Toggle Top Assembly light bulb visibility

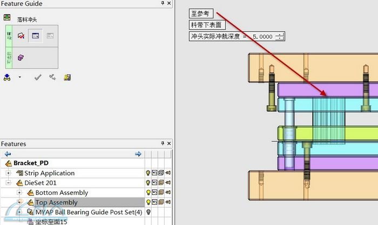[148, 202]
